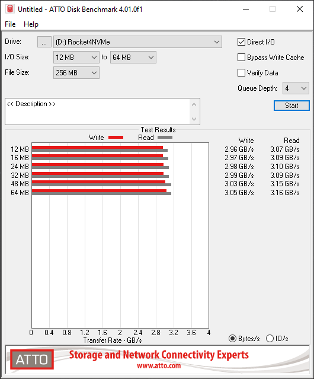Screen dimensions: 314x379
Task: Minimize the ATTO Disk Benchmark window
Action: [246, 9]
